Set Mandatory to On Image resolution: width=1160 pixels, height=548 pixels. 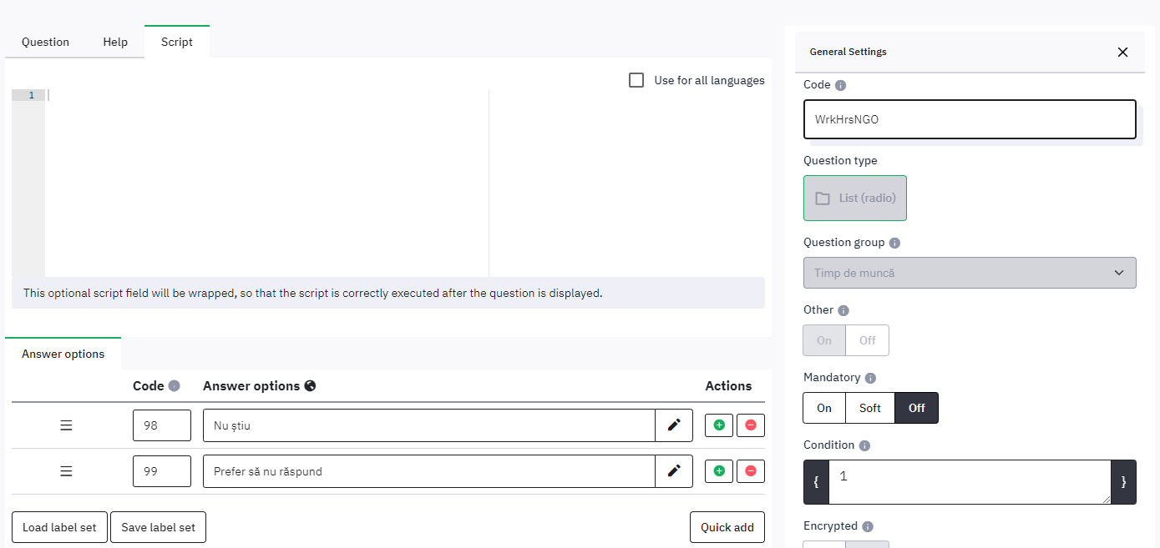[x=824, y=408]
